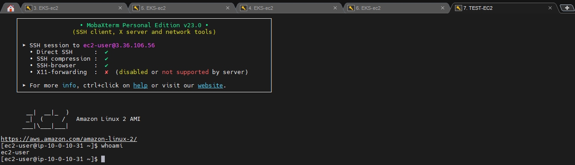Close the 5. EKS-ec2 tab

[x=227, y=8]
